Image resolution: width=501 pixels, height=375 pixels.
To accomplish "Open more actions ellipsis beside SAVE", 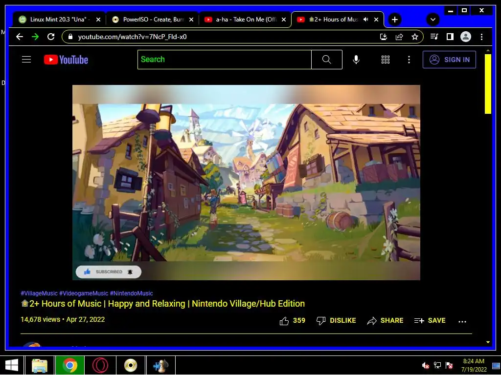I will point(462,321).
